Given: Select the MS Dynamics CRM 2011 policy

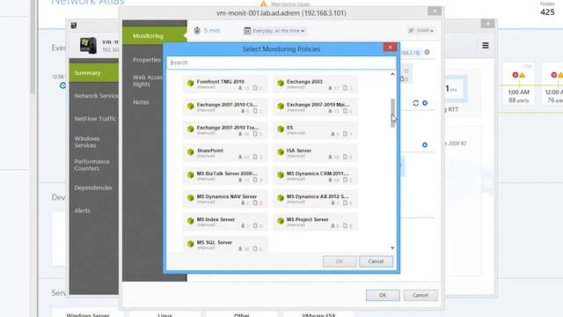Looking at the screenshot, I should tap(315, 176).
